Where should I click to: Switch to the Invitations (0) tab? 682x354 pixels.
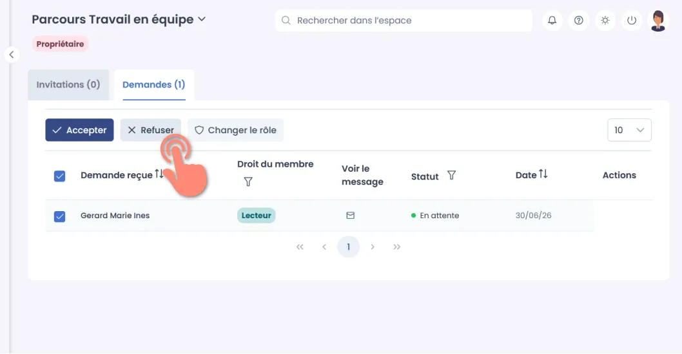coord(68,85)
